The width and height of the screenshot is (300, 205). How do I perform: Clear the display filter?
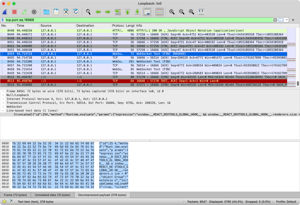click(x=275, y=20)
